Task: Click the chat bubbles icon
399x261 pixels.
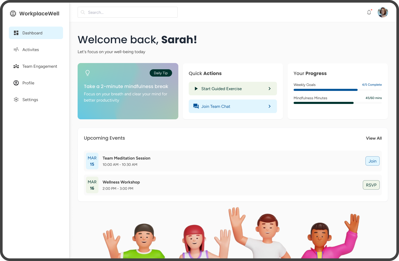Action: click(x=196, y=106)
